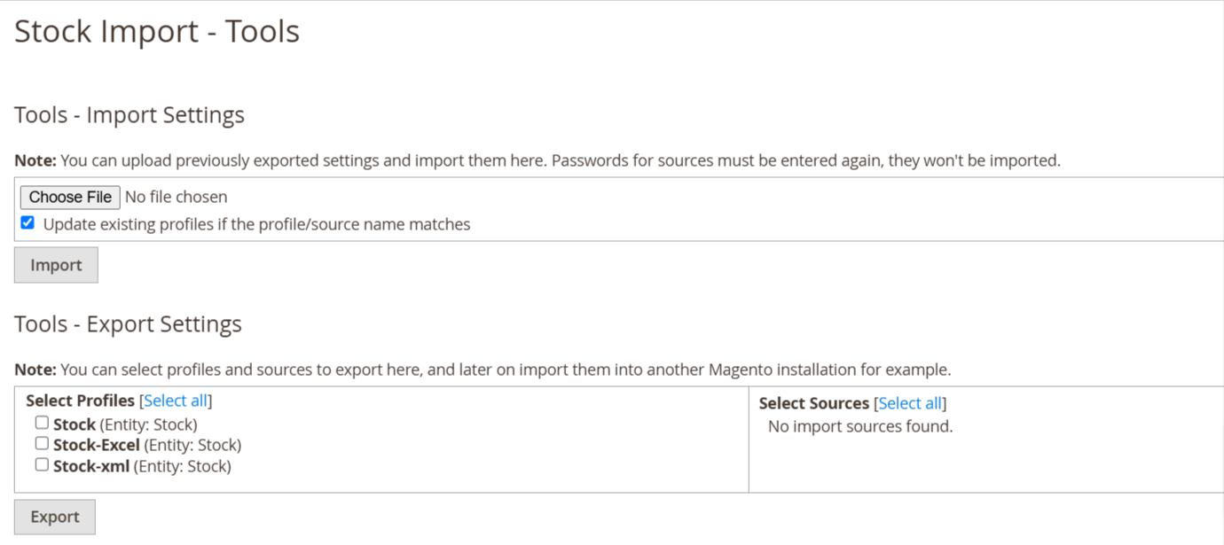Click the "Stock Import - Tools" page title
The image size is (1224, 545).
(157, 31)
